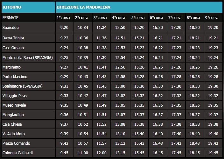This screenshot has width=224, height=159.
Task: Click the Museo Navale stop name
Action: tap(14, 105)
